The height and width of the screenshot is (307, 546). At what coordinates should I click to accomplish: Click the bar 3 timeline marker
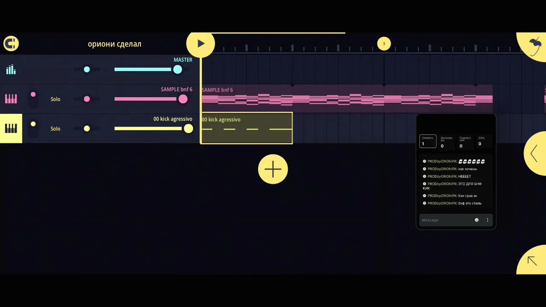pos(384,43)
